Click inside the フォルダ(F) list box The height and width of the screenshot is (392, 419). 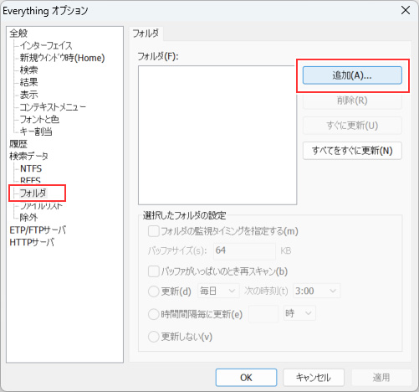pyautogui.click(x=217, y=135)
